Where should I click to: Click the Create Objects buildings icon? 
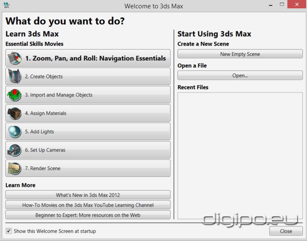(x=14, y=76)
